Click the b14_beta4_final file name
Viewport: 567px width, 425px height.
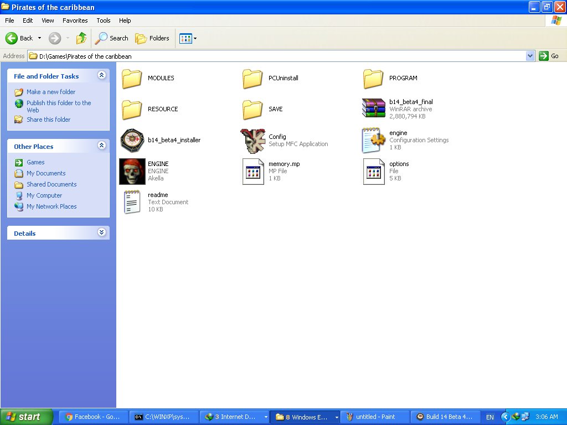click(411, 102)
